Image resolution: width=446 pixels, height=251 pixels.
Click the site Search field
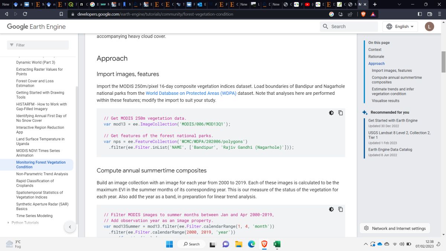[x=349, y=26]
